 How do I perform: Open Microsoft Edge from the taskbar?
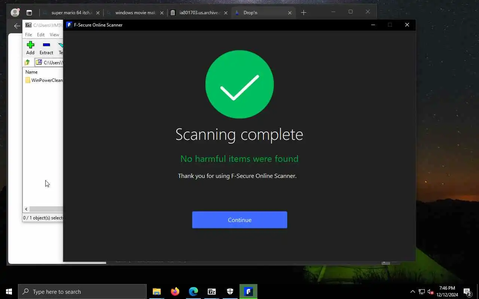[193, 292]
